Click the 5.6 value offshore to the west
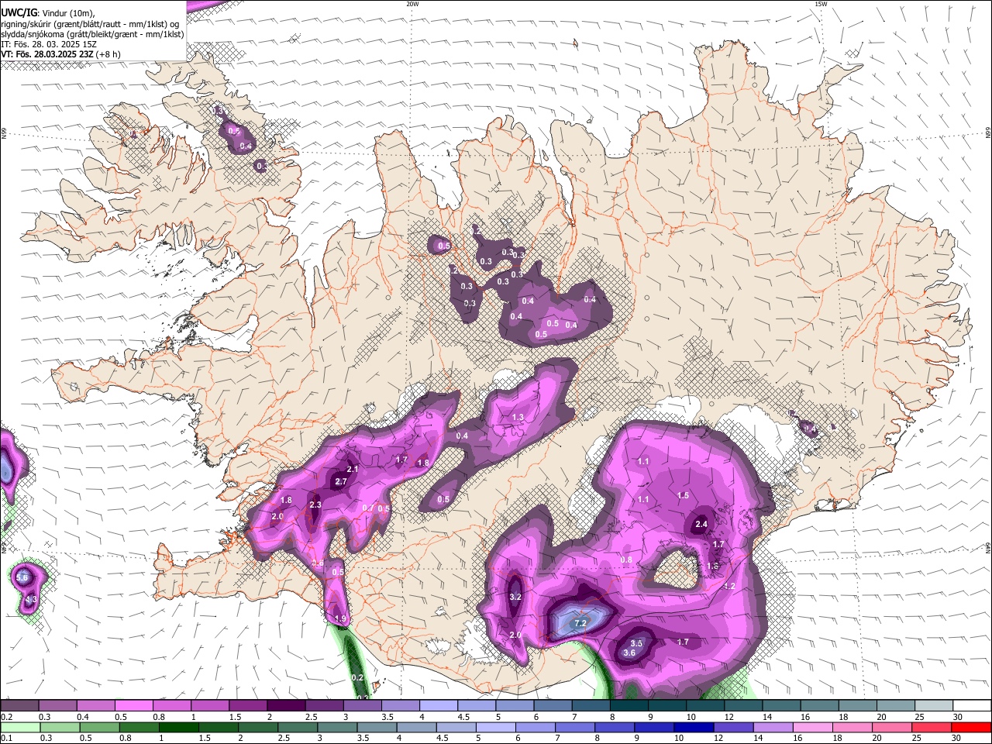The height and width of the screenshot is (744, 992). coord(22,577)
